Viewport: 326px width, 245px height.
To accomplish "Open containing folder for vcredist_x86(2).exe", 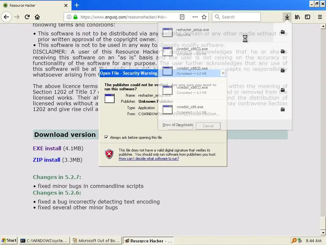I will [x=283, y=71].
